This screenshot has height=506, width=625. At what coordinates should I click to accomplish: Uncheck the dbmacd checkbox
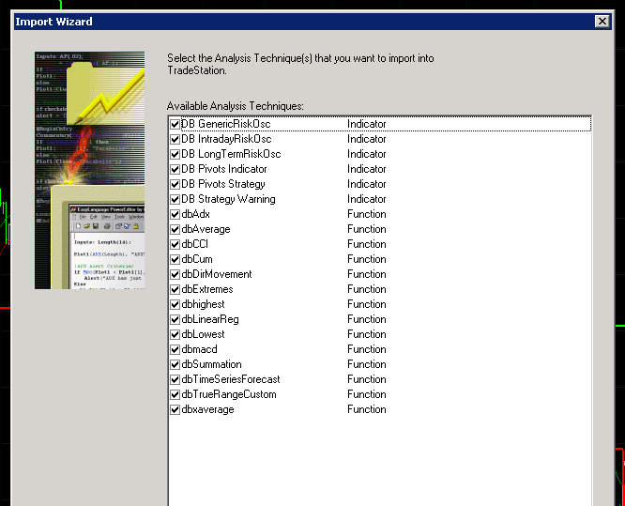[175, 349]
